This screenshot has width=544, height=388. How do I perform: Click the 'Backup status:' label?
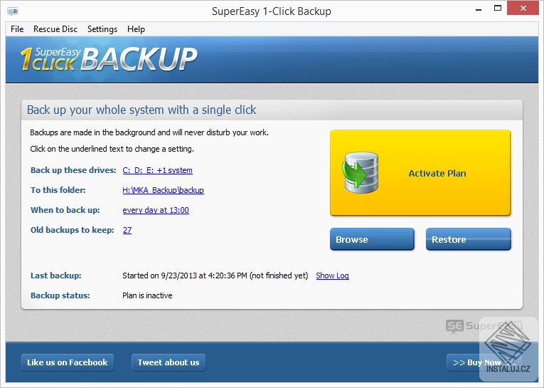[x=60, y=295]
